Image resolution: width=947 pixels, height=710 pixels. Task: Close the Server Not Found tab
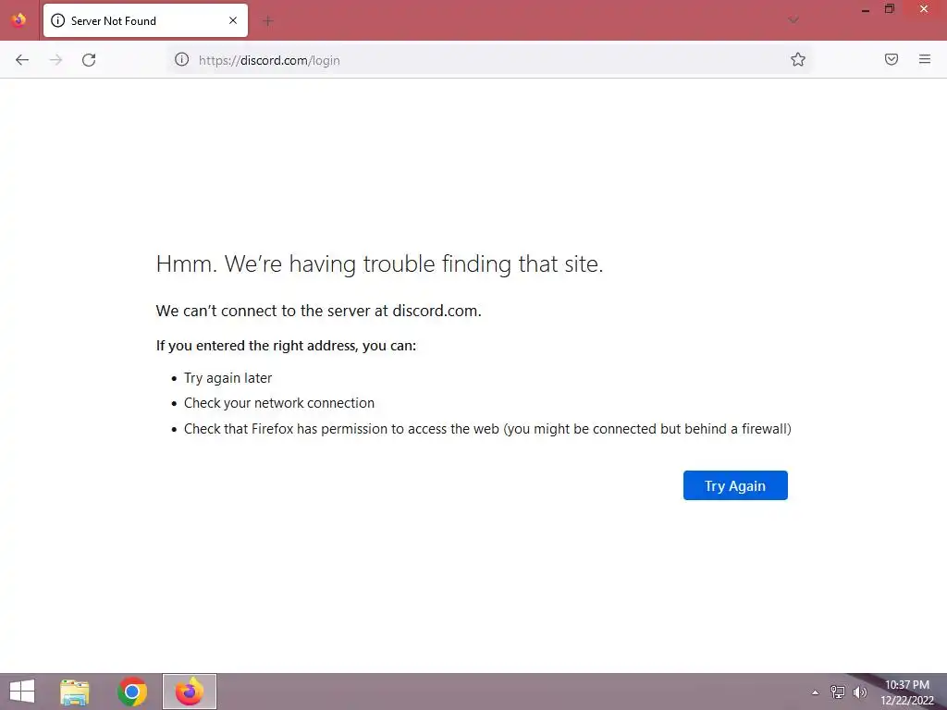[233, 20]
